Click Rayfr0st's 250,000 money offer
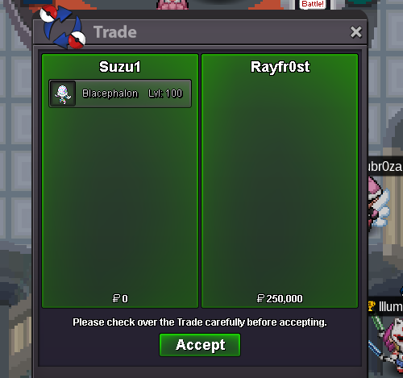Screen dimensions: 403x378 point(280,298)
